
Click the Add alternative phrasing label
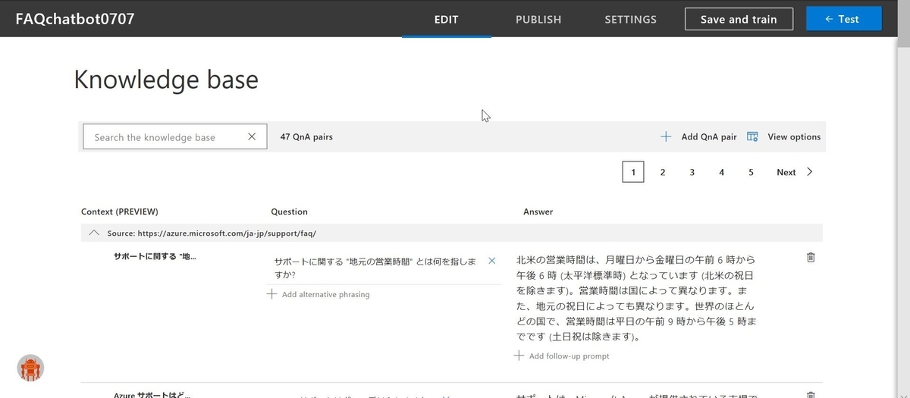click(325, 294)
